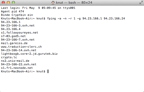Click output line 's1.fr1.nexnode.net'

(17, 68)
